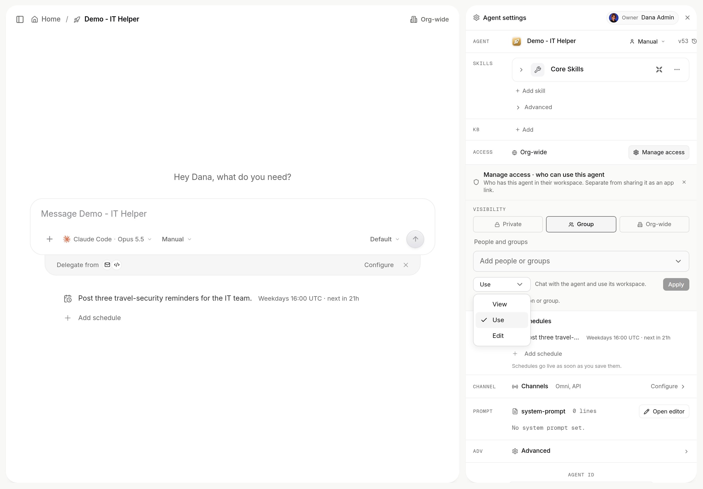
Task: Click the system-prompt document icon
Action: click(515, 412)
